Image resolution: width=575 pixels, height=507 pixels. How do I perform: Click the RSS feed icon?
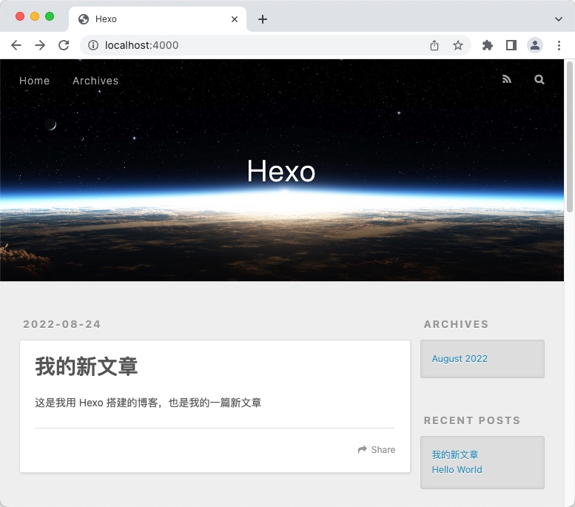507,80
